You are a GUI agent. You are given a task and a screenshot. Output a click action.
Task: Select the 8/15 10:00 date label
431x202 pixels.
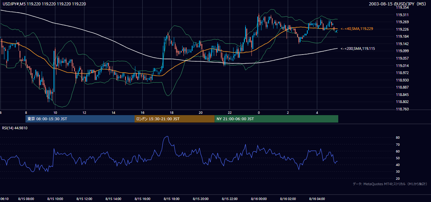[55, 199]
